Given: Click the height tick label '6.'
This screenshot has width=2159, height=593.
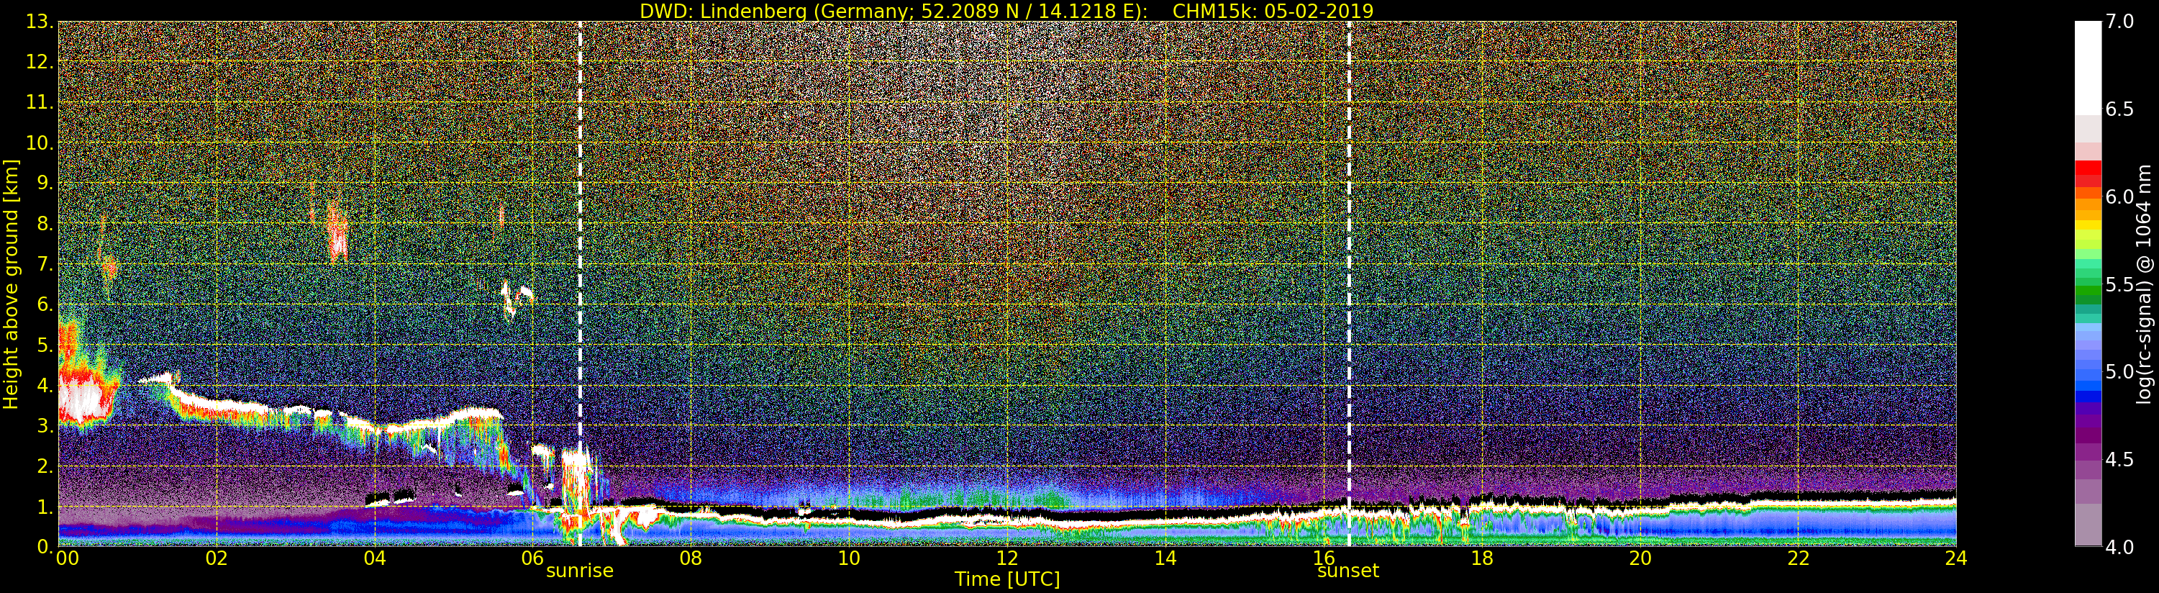Looking at the screenshot, I should pyautogui.click(x=45, y=304).
